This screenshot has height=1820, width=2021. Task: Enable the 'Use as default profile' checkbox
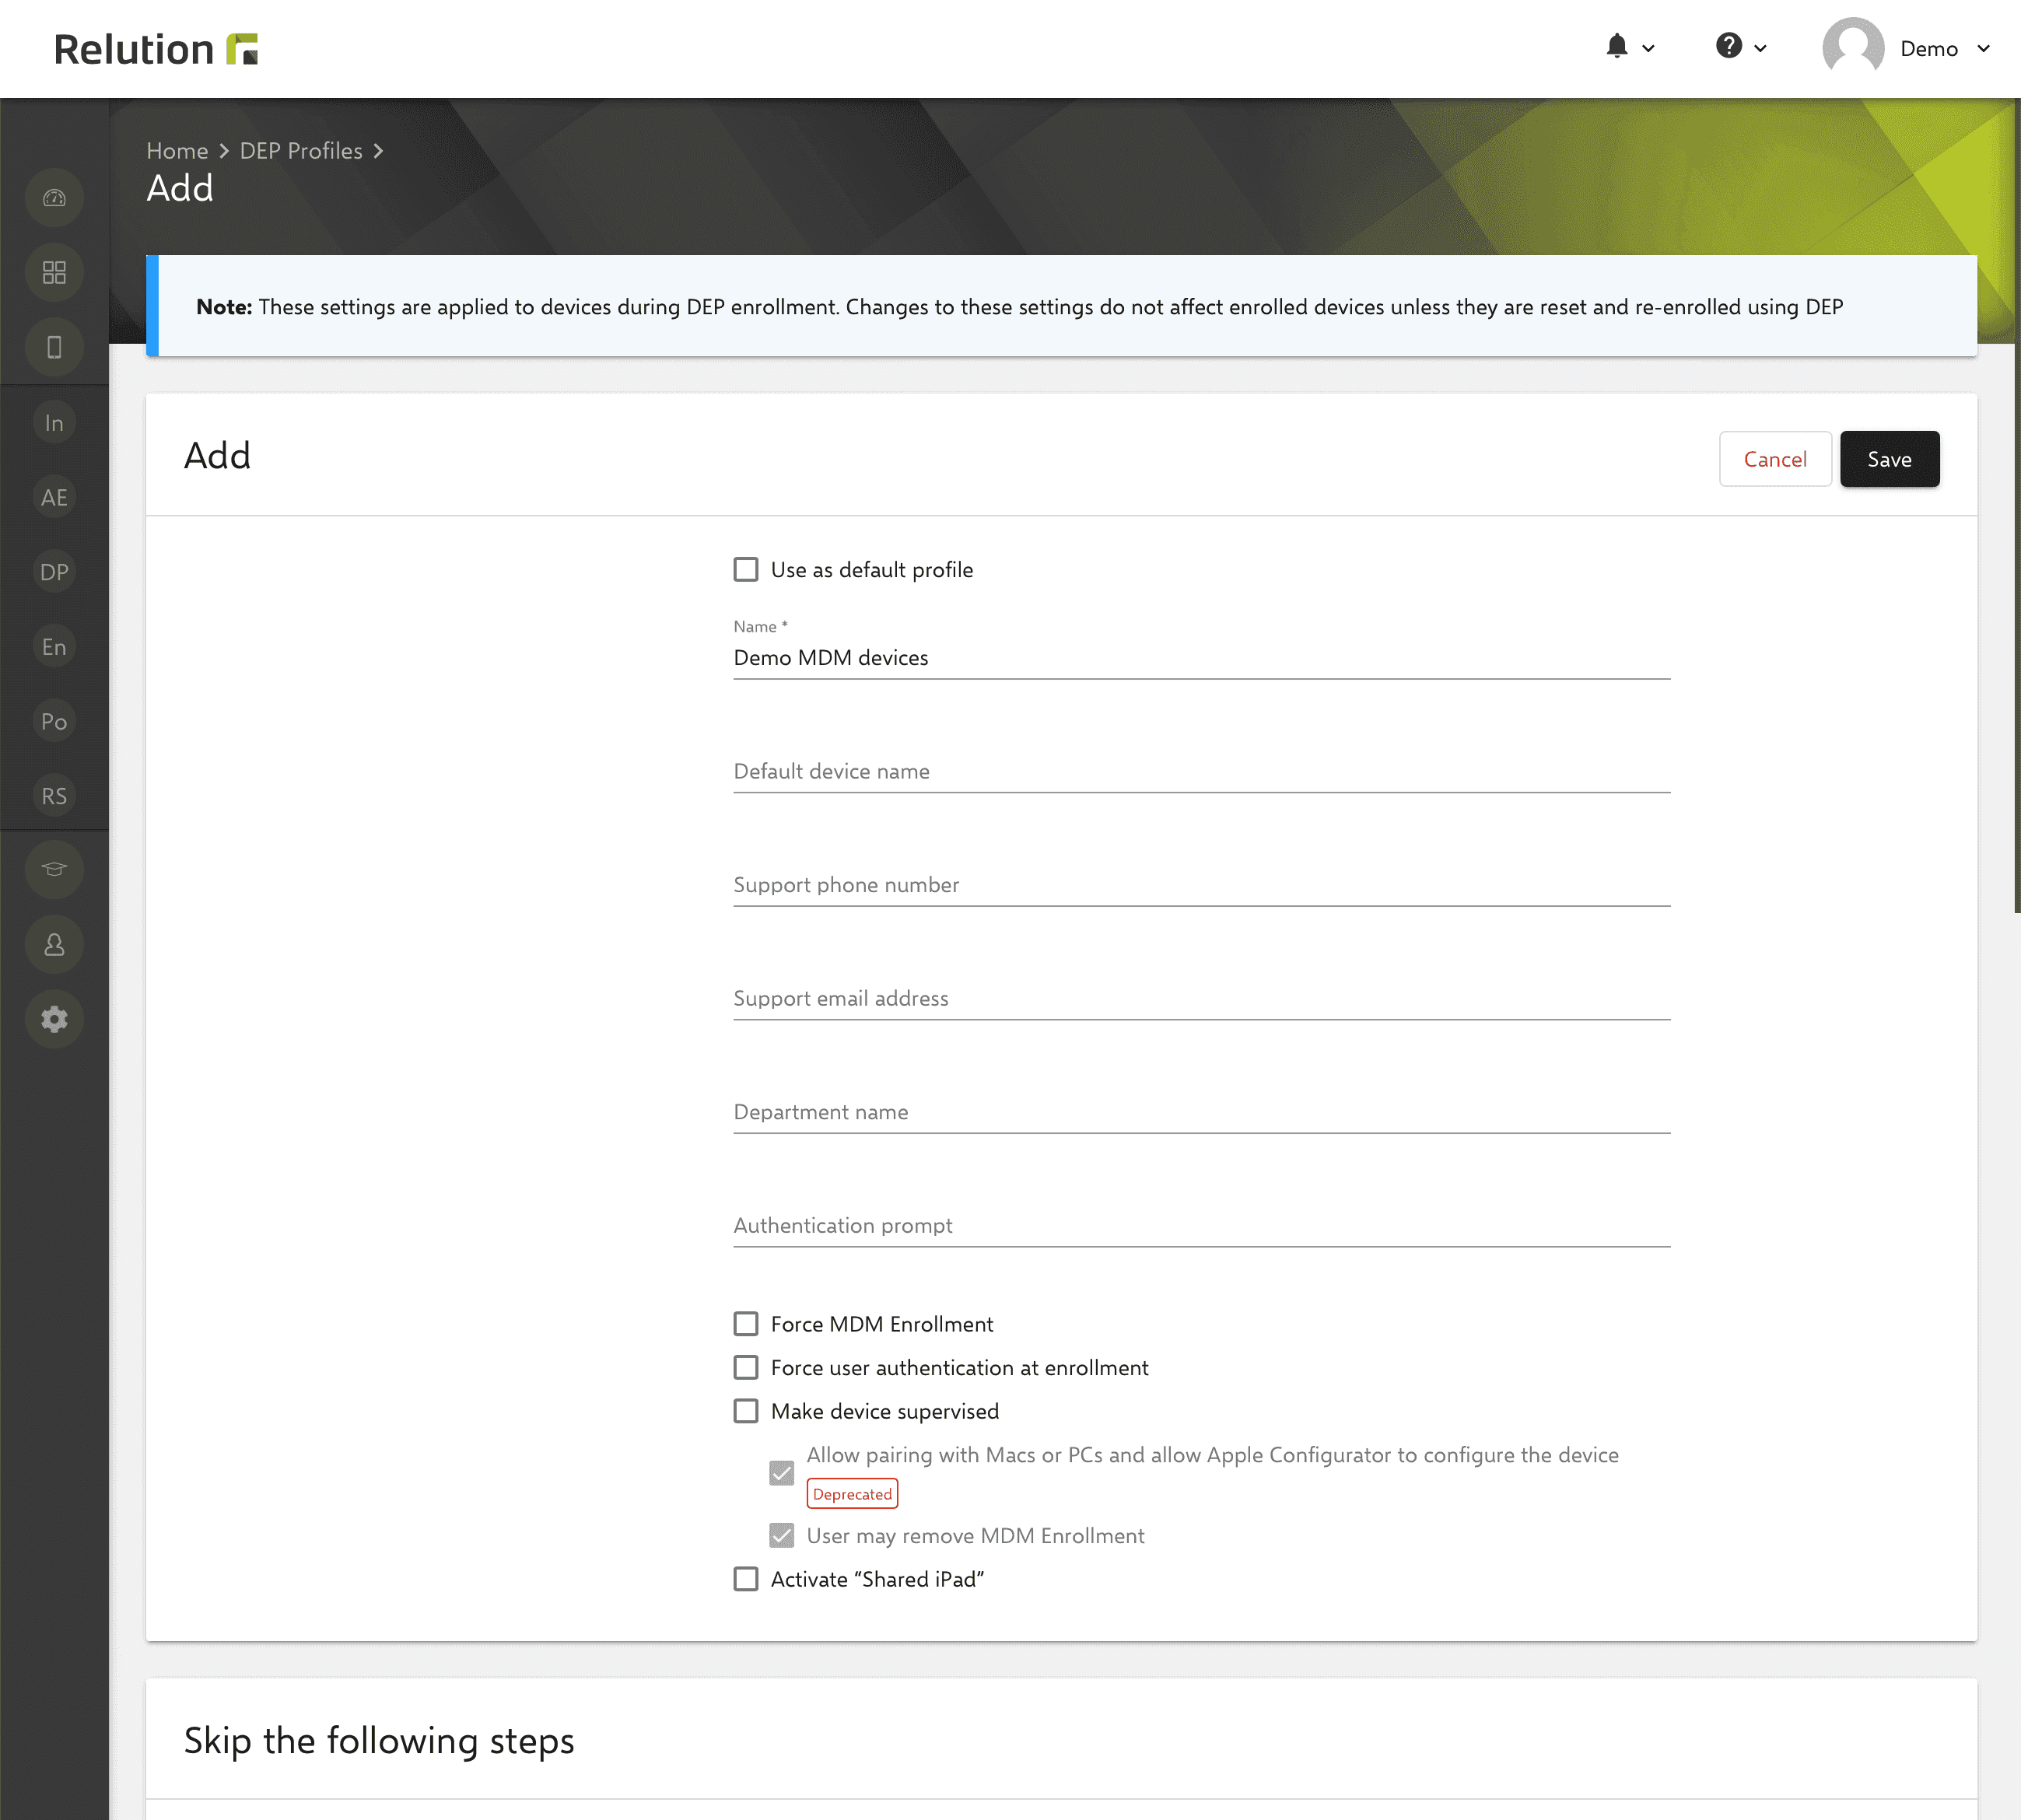click(x=745, y=568)
